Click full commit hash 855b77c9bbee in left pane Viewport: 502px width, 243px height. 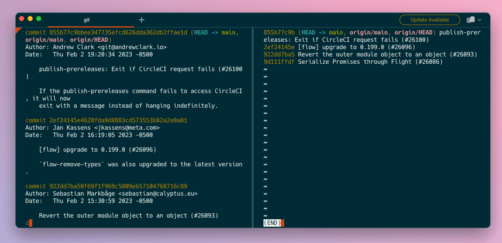118,33
